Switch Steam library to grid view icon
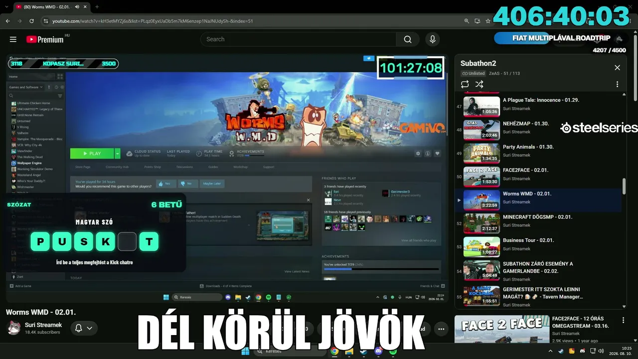Screen dimensions: 638x359 [60, 76]
